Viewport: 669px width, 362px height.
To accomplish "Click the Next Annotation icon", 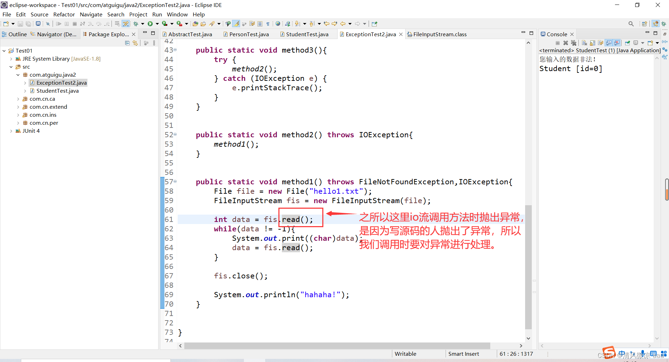I will tap(297, 24).
